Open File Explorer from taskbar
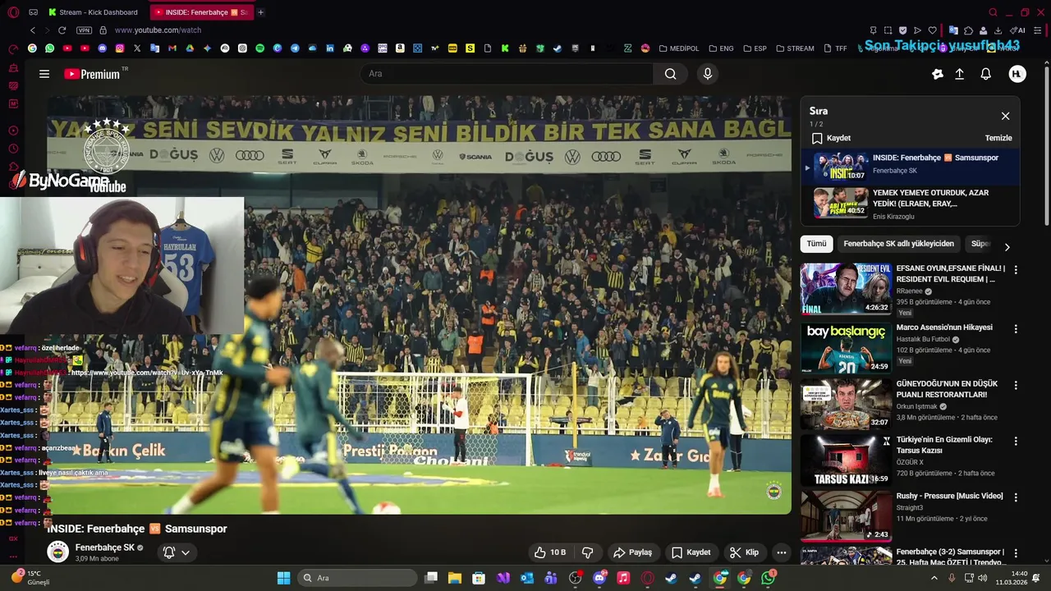This screenshot has height=591, width=1051. point(455,578)
